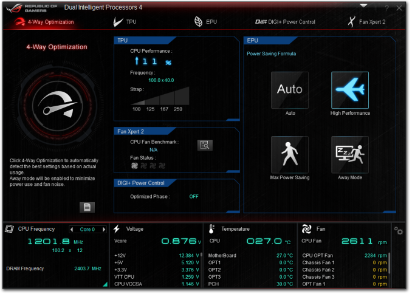Screen dimensions: 412x294
Task: Click the +12V 12.384 V row
Action: pos(157,255)
